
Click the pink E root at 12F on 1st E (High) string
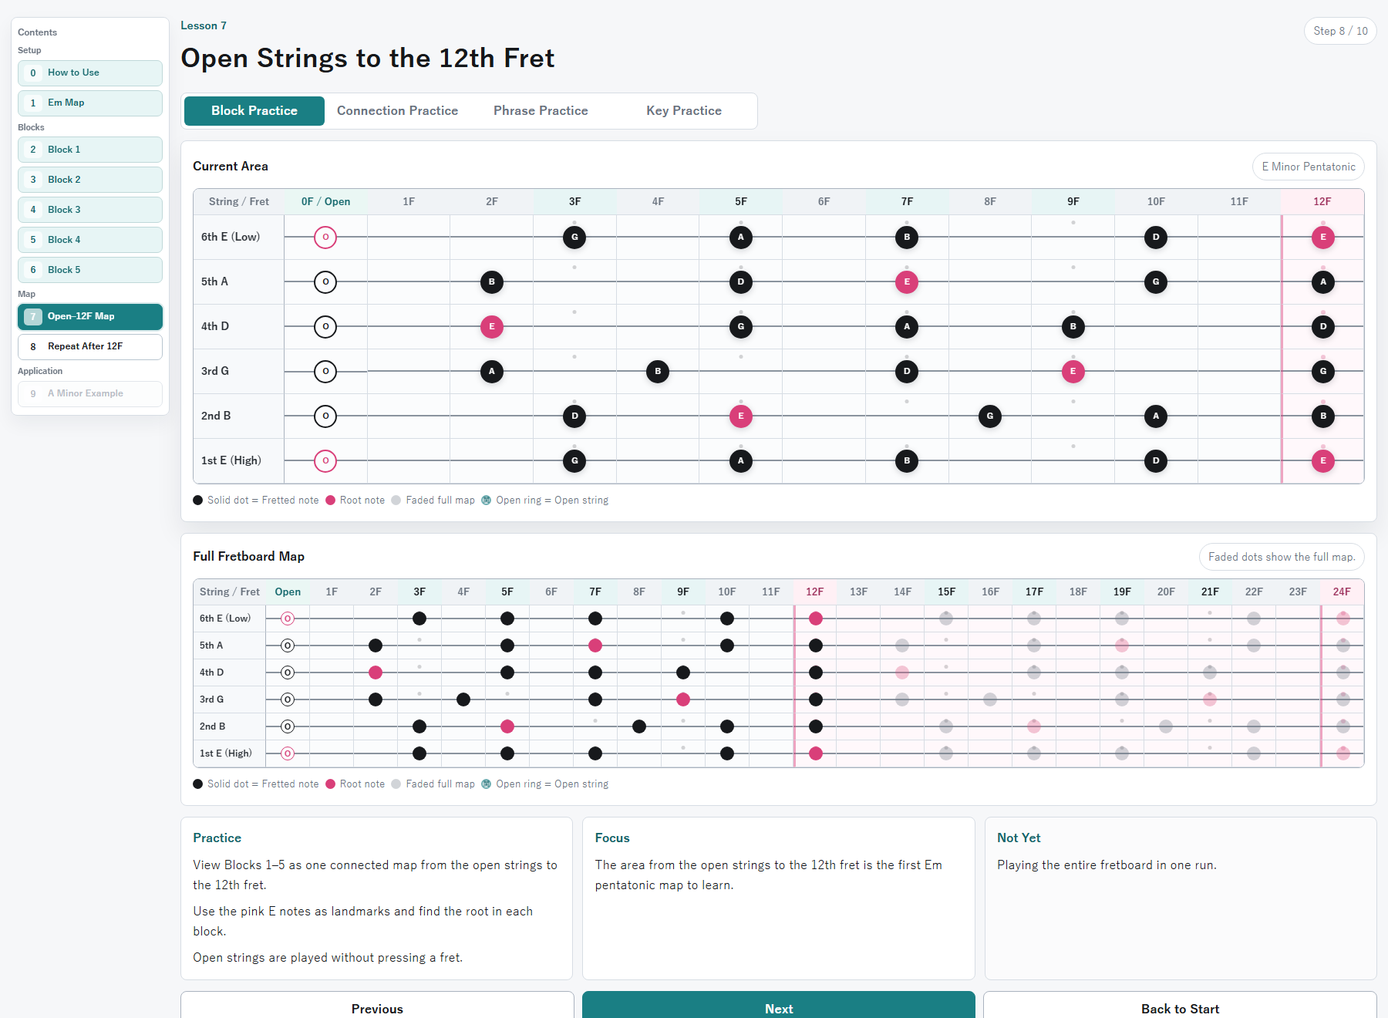tap(1323, 460)
